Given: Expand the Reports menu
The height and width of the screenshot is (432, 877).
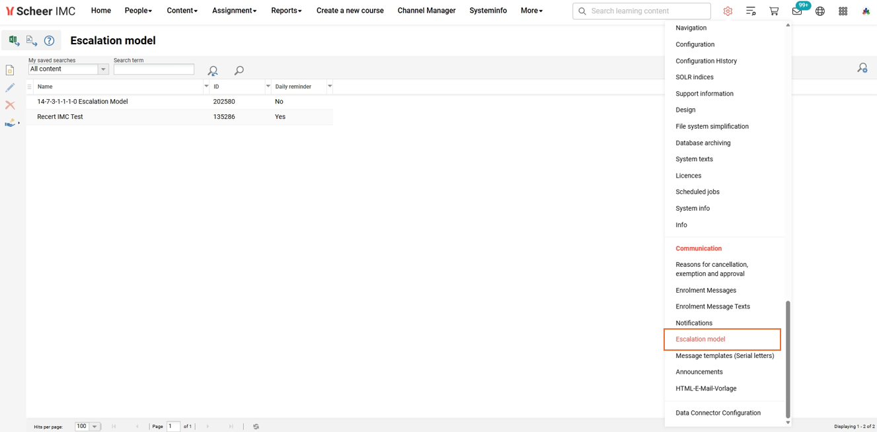Looking at the screenshot, I should point(286,11).
